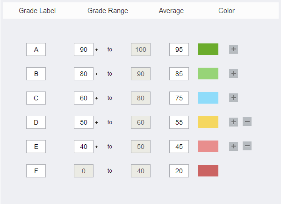Click the pink swatch for grade E
This screenshot has width=281, height=204.
pos(208,146)
